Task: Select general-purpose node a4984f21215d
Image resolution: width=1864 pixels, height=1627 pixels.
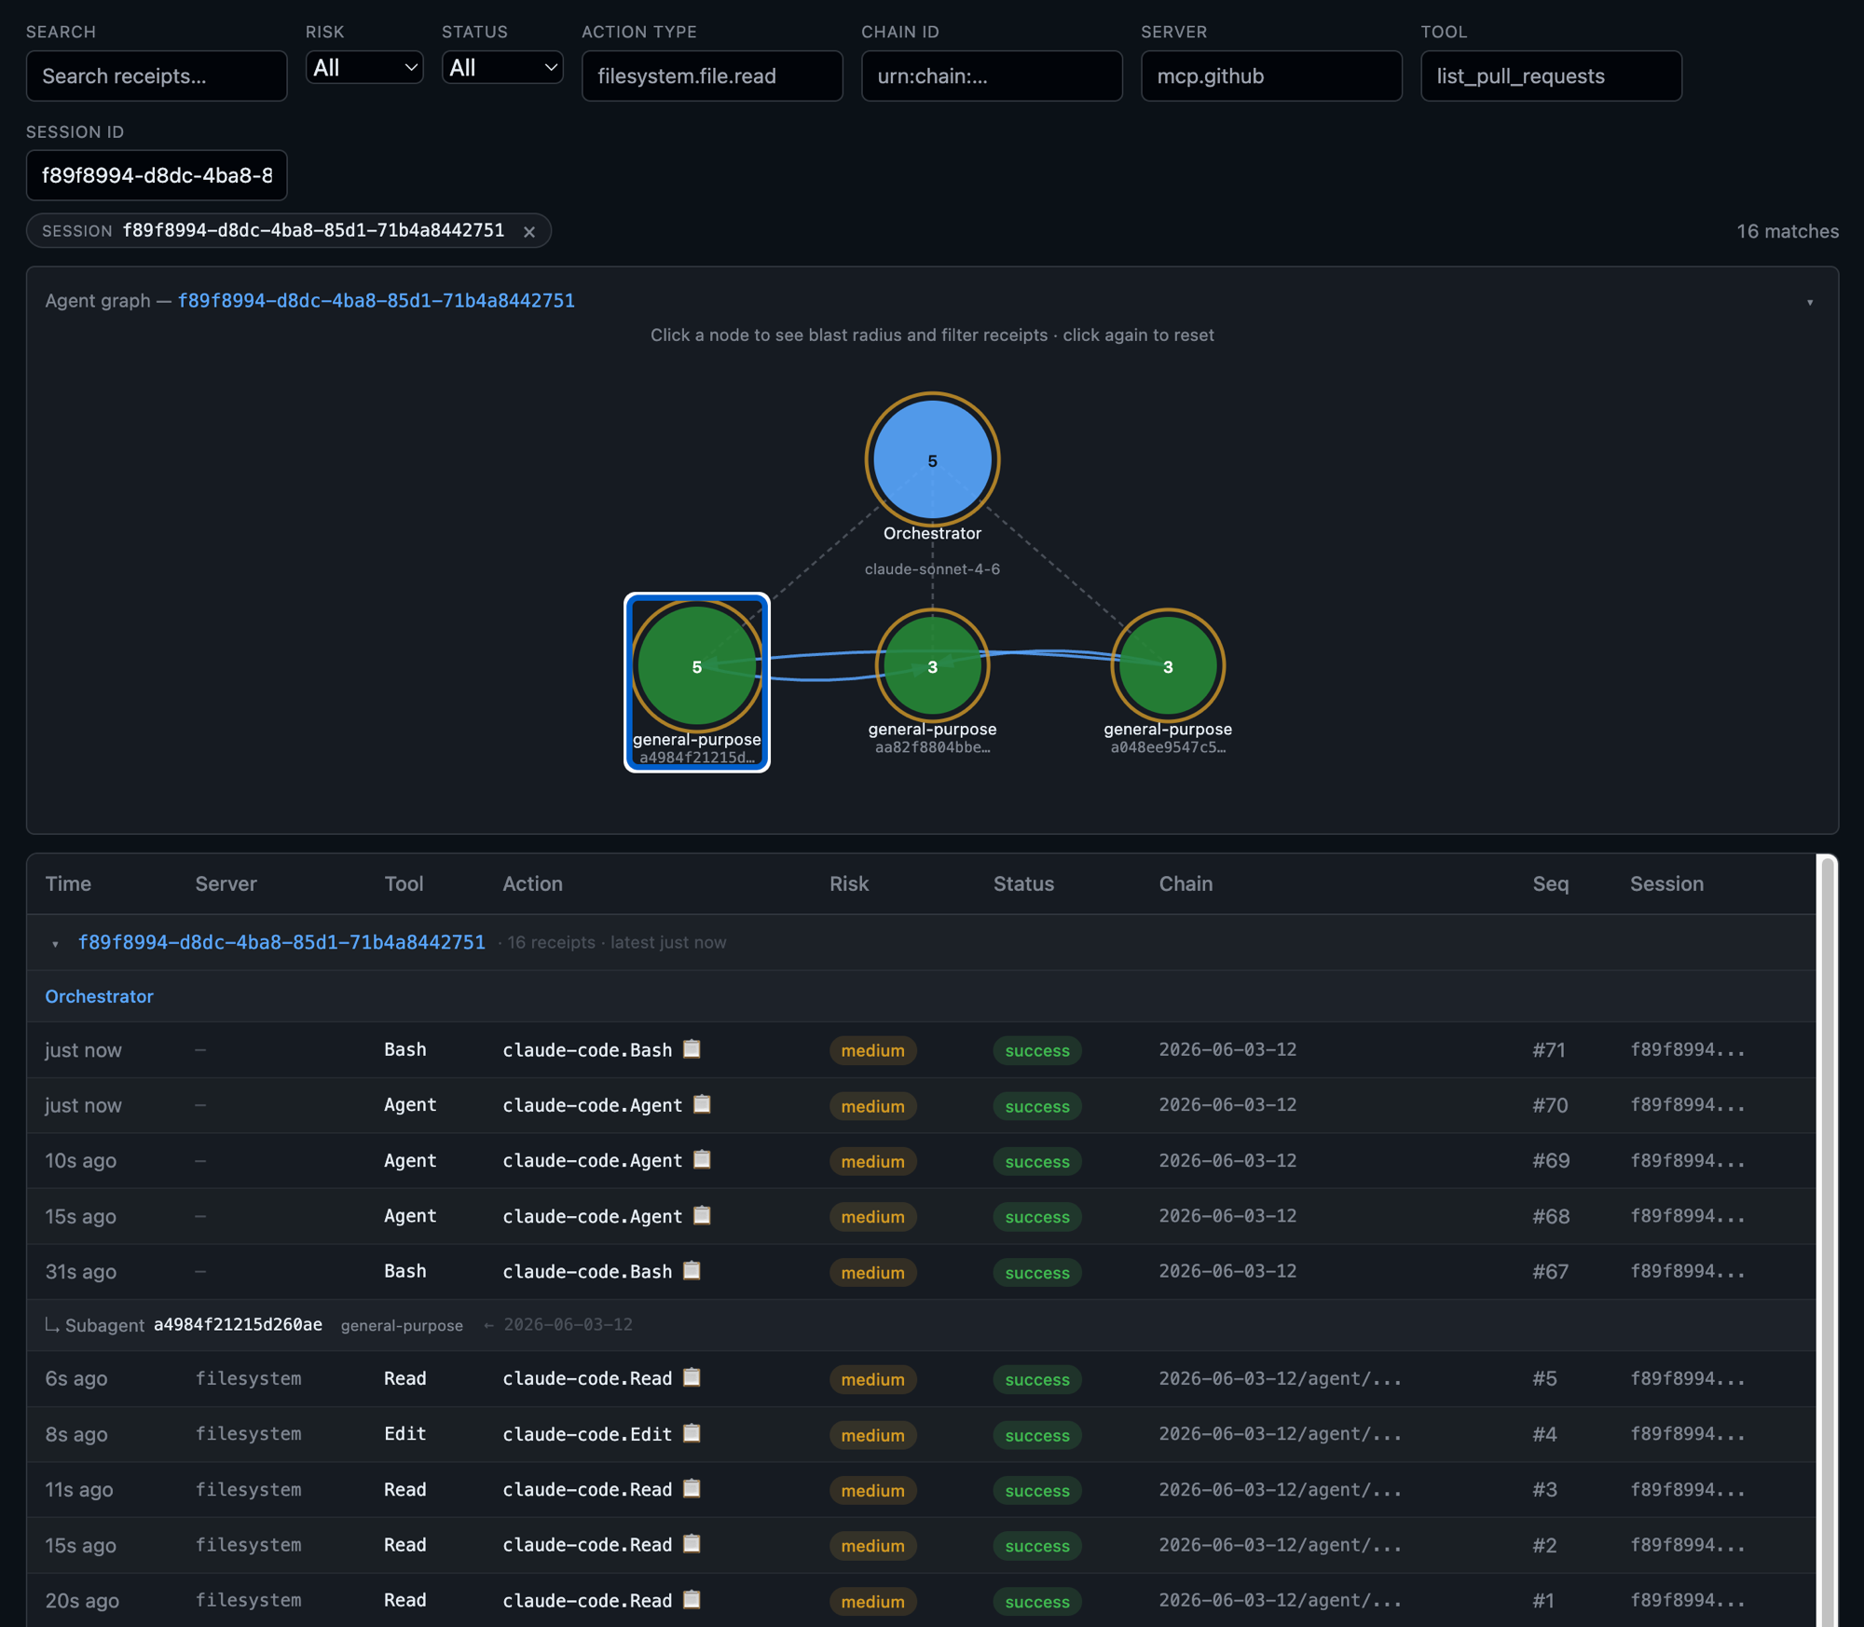Action: click(x=696, y=666)
